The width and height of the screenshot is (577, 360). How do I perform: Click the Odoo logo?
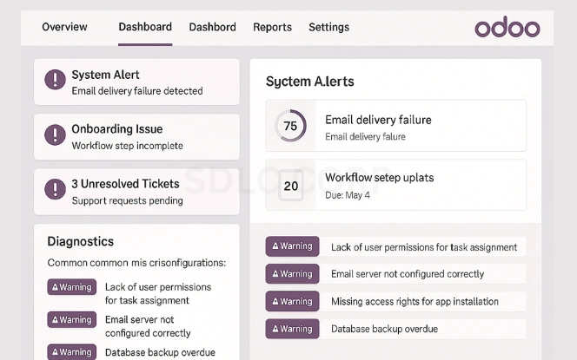[507, 27]
